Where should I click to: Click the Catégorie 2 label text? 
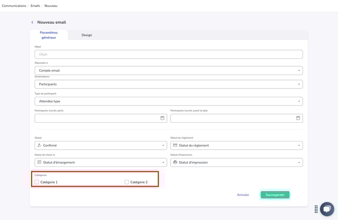point(139,182)
